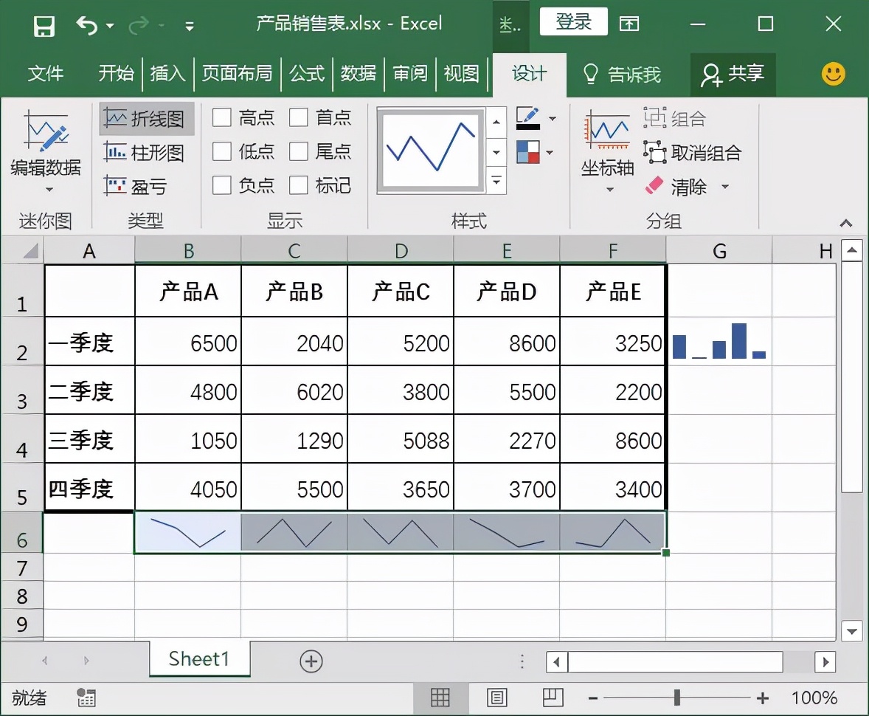This screenshot has width=869, height=716.
Task: Expand the sparkline style gallery more arrow
Action: 496,181
